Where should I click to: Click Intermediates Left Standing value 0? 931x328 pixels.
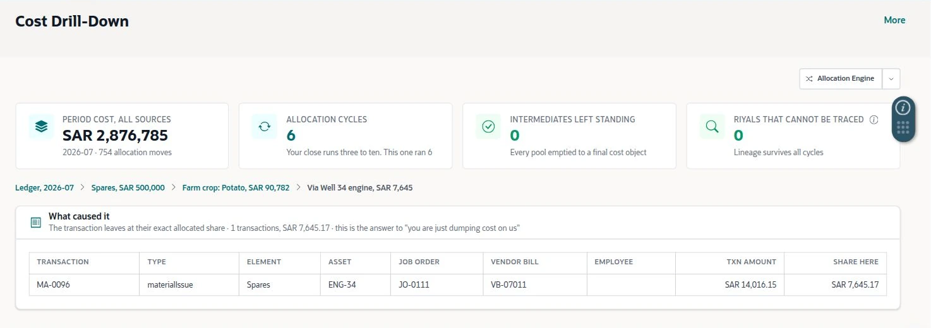coord(515,136)
